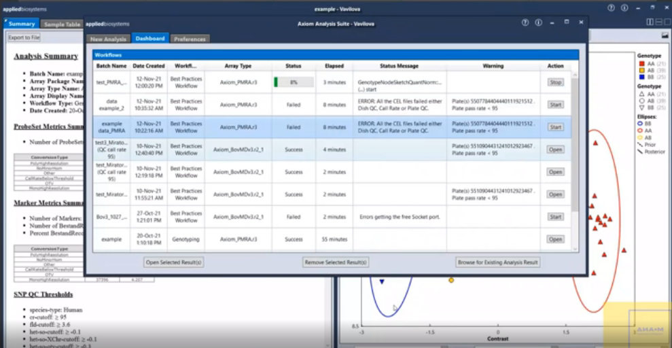Click the info icon in the Axiom Analysis Suite dialog
672x348 pixels.
coord(538,22)
